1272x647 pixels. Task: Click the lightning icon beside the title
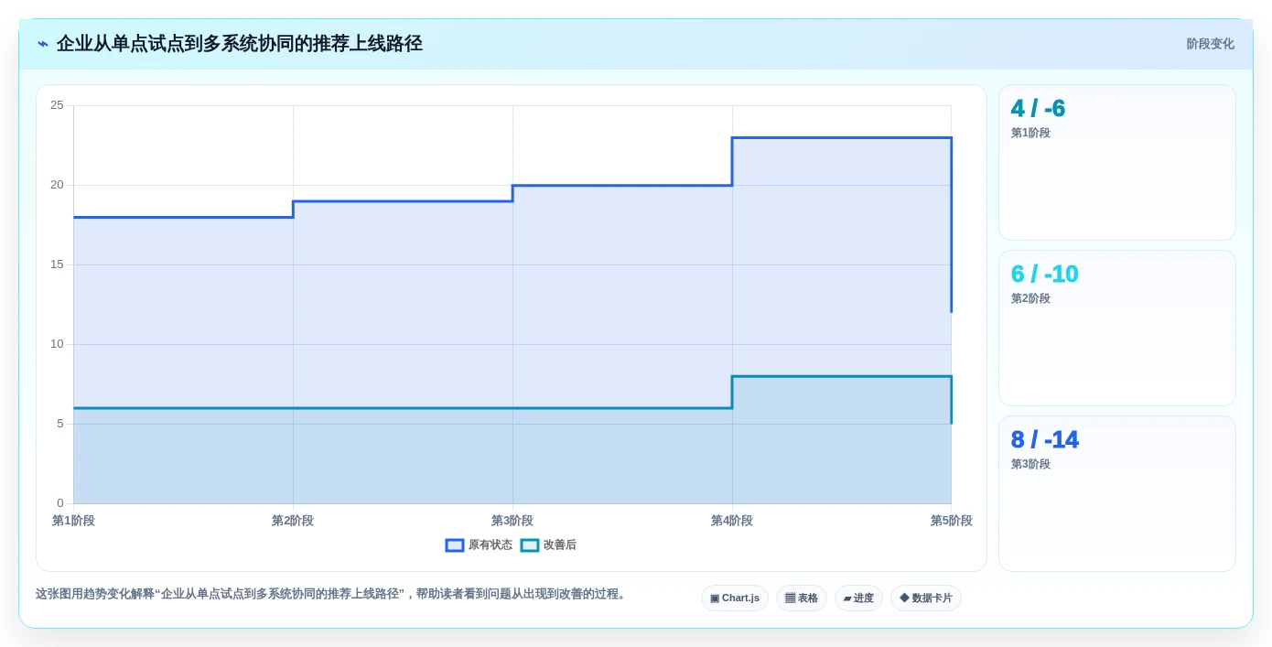pyautogui.click(x=43, y=44)
